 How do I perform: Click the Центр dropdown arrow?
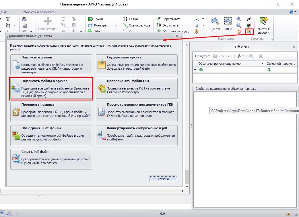coord(215,32)
